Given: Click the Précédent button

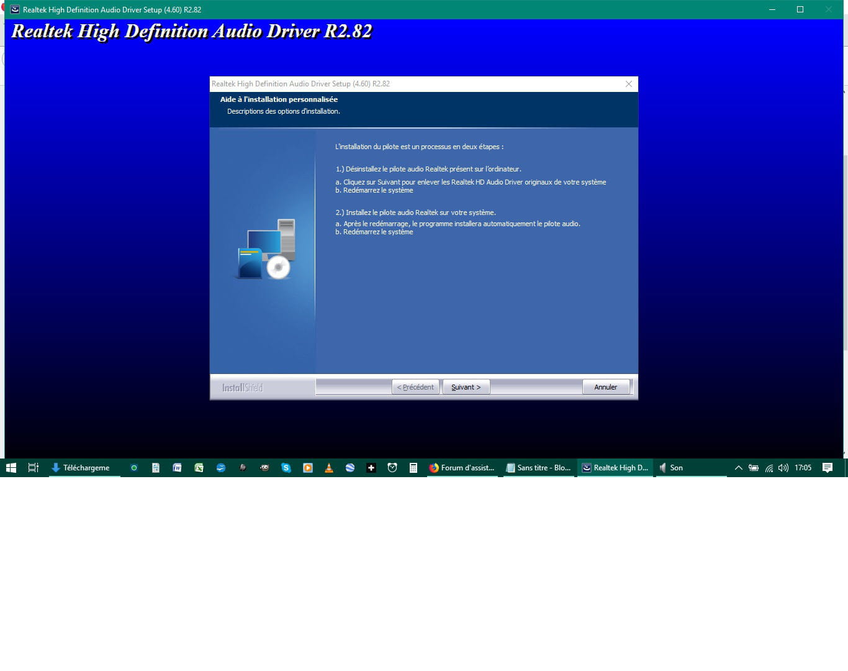Looking at the screenshot, I should pyautogui.click(x=415, y=387).
